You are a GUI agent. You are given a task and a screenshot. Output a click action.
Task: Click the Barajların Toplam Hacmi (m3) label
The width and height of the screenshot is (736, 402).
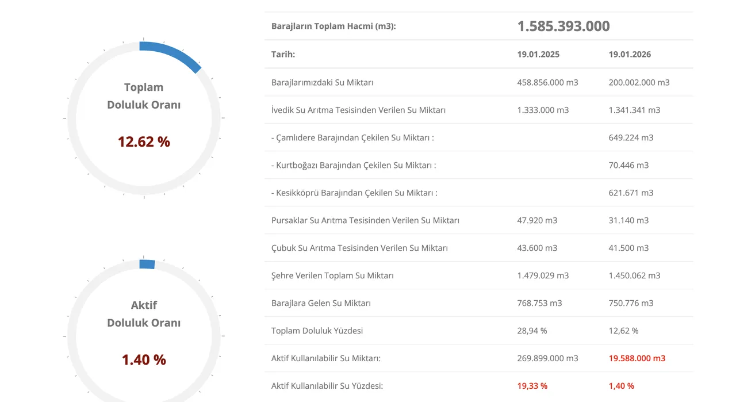tap(333, 26)
